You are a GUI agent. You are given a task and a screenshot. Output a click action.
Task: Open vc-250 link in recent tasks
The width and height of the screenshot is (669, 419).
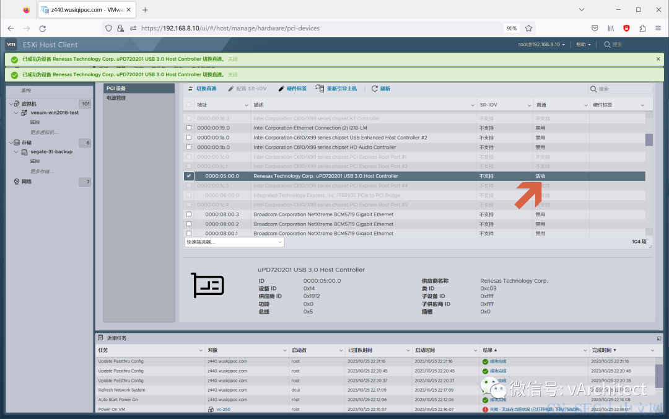(223, 409)
